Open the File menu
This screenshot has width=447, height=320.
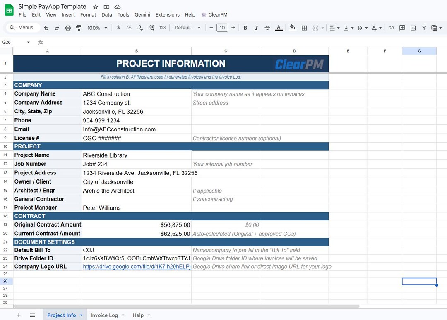22,15
